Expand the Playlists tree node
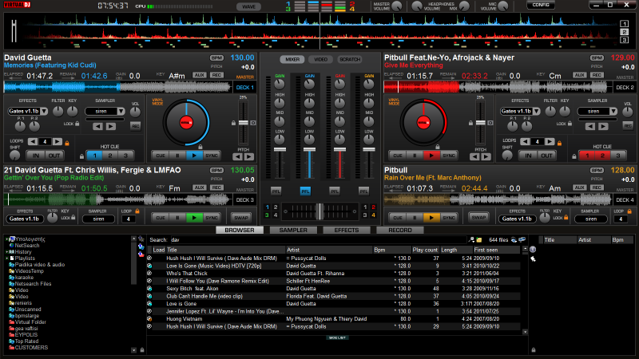This screenshot has height=359, width=639. (x=7, y=258)
